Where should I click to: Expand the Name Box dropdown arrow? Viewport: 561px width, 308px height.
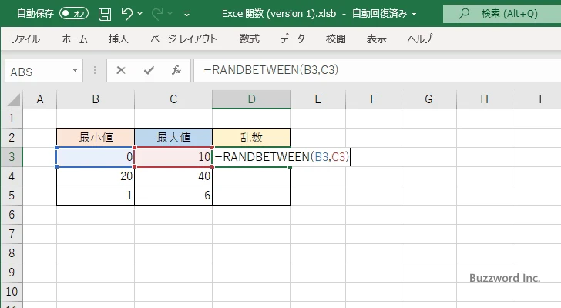pyautogui.click(x=76, y=70)
